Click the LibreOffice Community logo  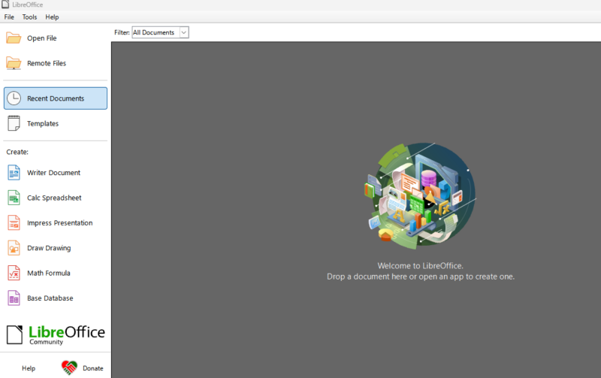56,334
